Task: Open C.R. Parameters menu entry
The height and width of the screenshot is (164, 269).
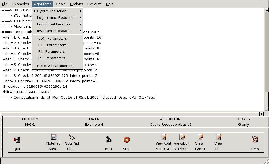Action: point(52,39)
